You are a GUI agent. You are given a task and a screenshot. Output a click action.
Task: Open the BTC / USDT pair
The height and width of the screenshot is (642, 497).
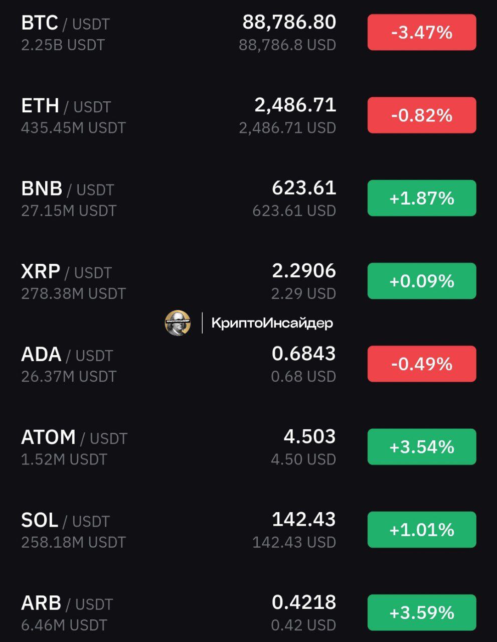click(x=248, y=33)
